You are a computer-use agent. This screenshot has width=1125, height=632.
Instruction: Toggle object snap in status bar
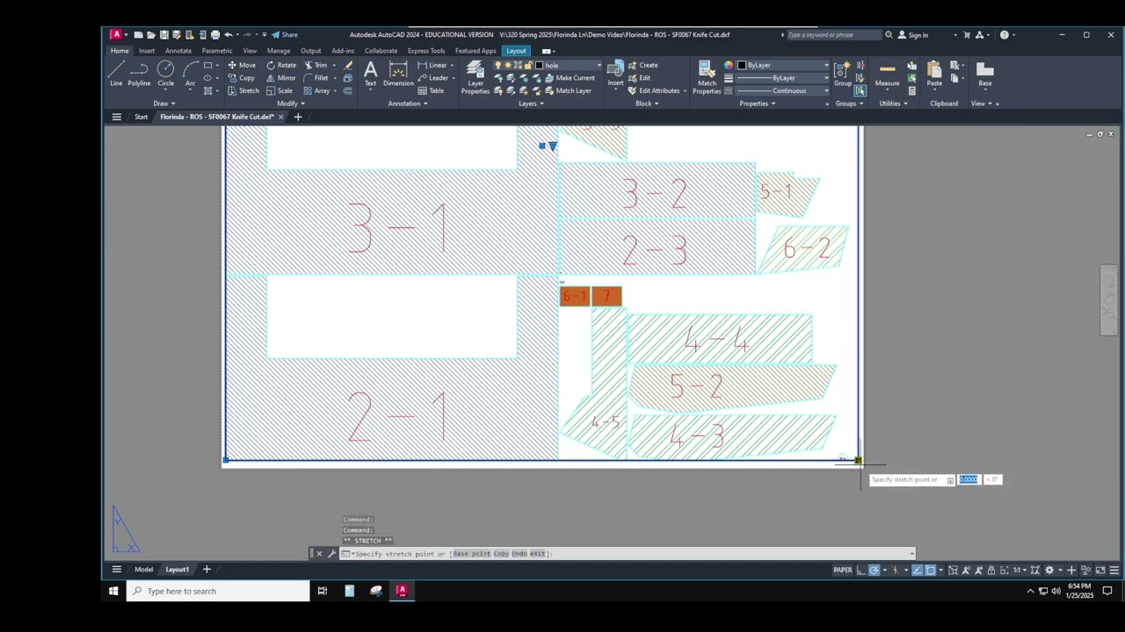[930, 571]
